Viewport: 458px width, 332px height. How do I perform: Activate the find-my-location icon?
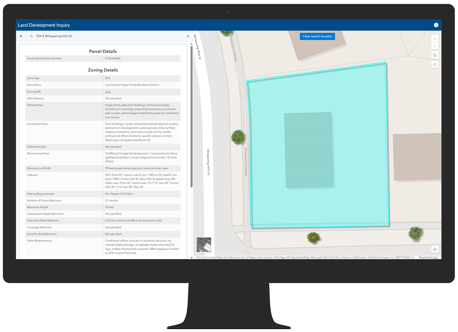pos(435,64)
